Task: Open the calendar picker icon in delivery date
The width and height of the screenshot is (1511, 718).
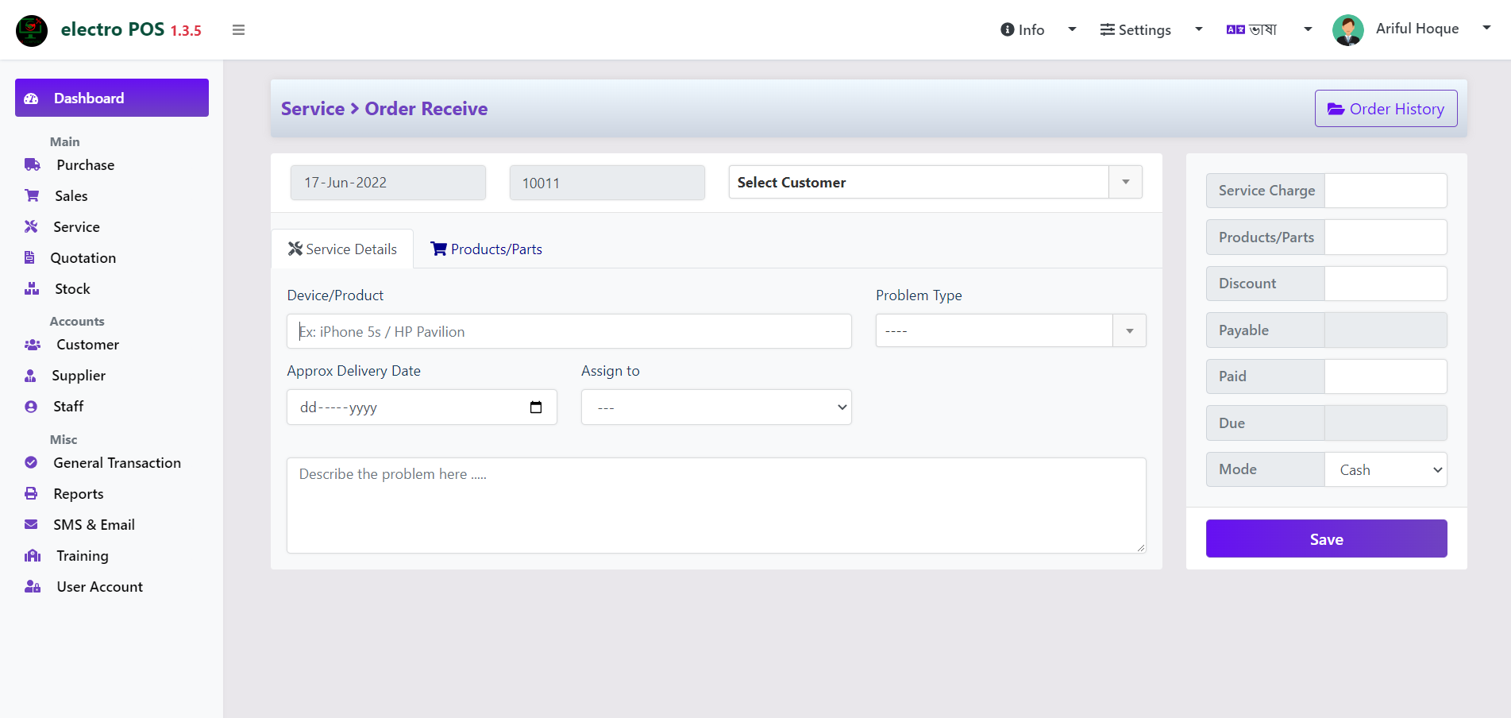Action: [x=536, y=407]
